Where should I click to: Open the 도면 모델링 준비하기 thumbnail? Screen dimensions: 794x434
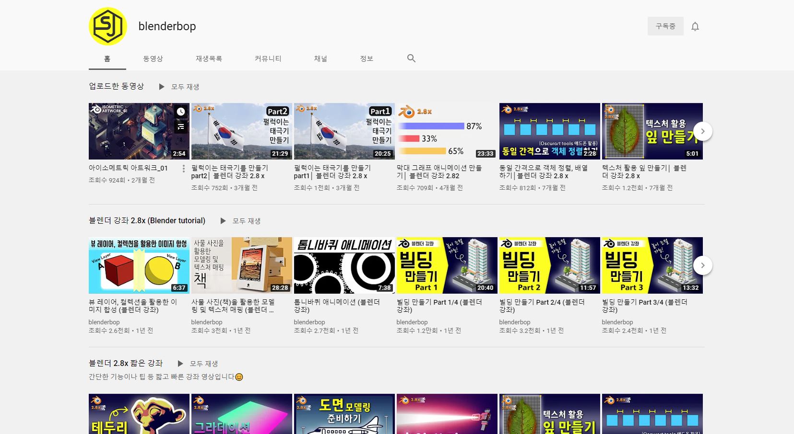pos(344,414)
